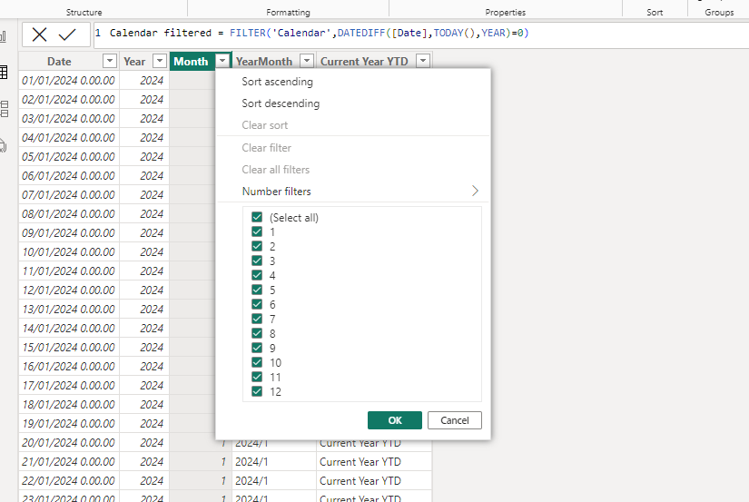Screen dimensions: 749x502
Task: Uncheck month 6 checkbox
Action: (x=257, y=304)
